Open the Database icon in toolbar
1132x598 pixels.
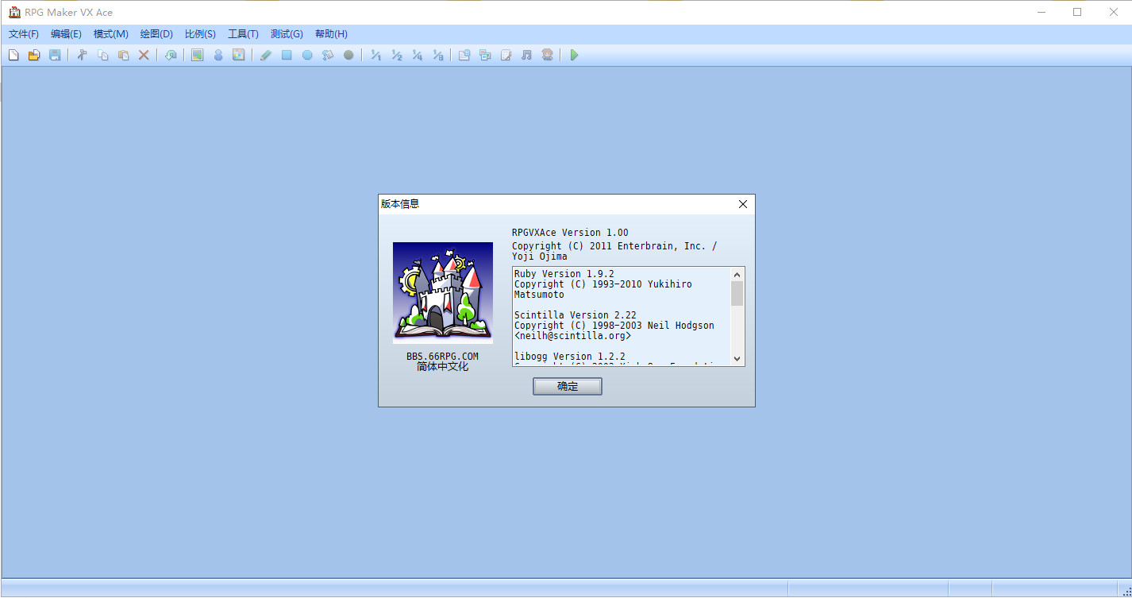pos(464,55)
